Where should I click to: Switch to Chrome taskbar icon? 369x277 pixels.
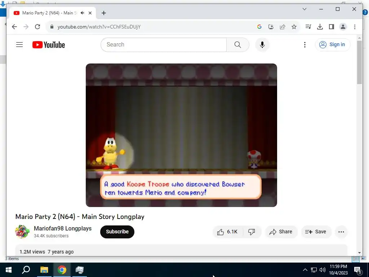coord(62,270)
